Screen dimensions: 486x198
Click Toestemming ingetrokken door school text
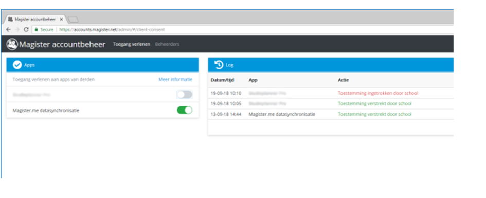pyautogui.click(x=378, y=93)
